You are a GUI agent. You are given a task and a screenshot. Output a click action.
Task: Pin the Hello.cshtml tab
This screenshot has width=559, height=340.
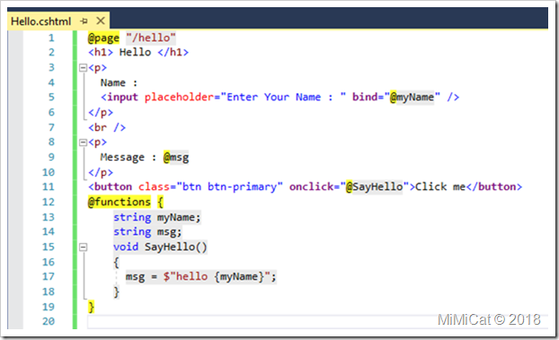tap(84, 22)
